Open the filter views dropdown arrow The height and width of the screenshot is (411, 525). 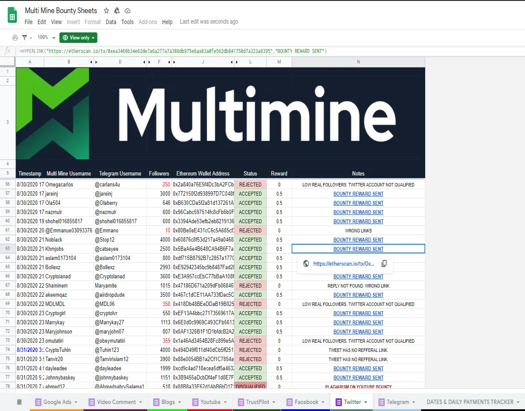[31, 38]
